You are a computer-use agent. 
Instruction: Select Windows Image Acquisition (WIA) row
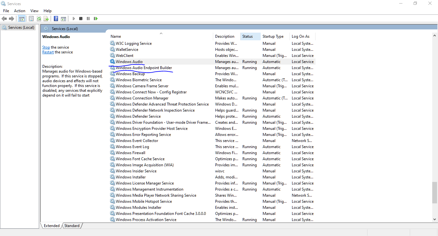click(212, 165)
